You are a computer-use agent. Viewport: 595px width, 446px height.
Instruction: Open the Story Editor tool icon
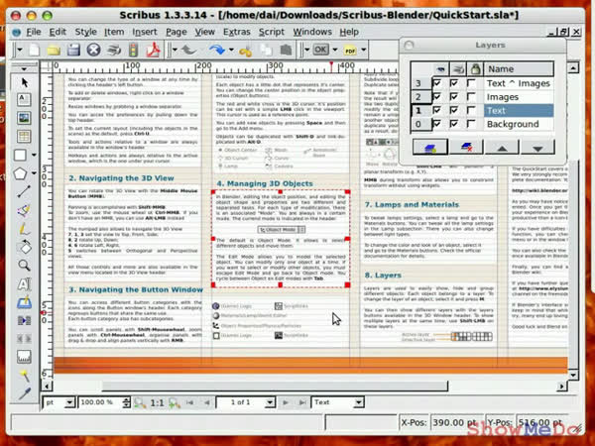24,302
